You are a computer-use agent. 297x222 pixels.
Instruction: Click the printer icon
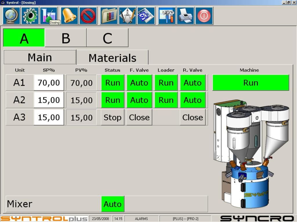click(x=185, y=16)
